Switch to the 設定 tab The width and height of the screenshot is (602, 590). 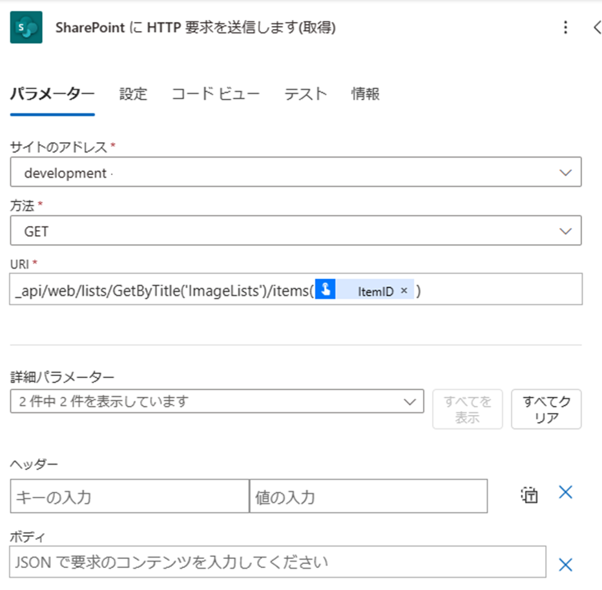pyautogui.click(x=133, y=94)
